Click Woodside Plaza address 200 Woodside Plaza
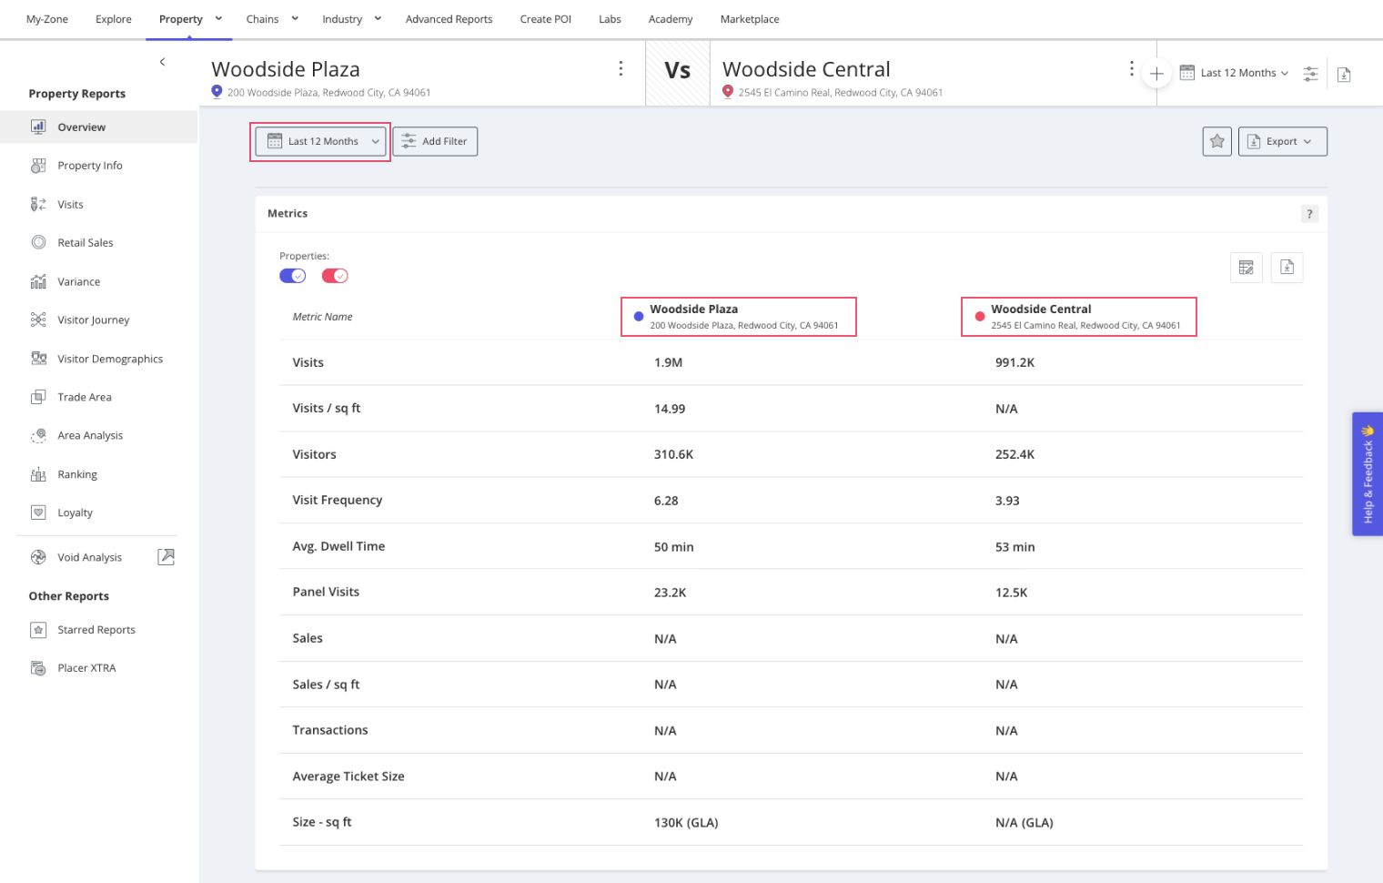The image size is (1383, 883). (x=328, y=93)
